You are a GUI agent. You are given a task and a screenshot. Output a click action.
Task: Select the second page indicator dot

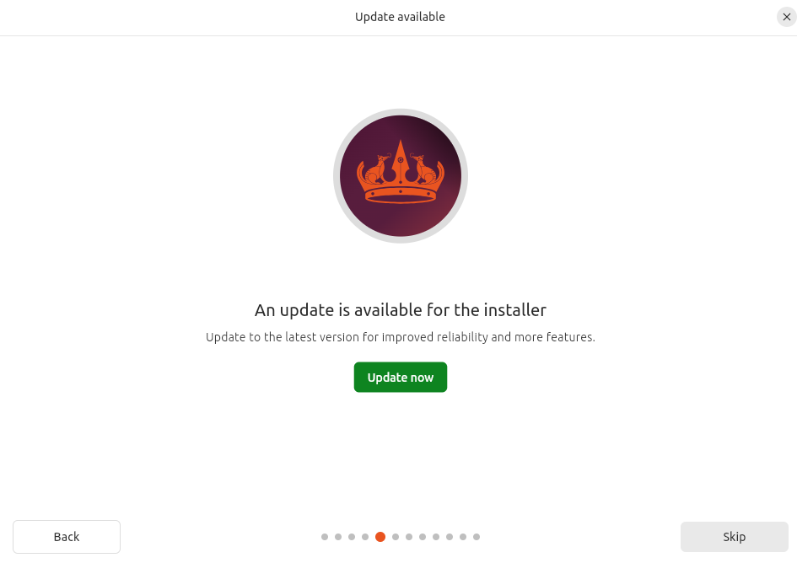coord(338,537)
